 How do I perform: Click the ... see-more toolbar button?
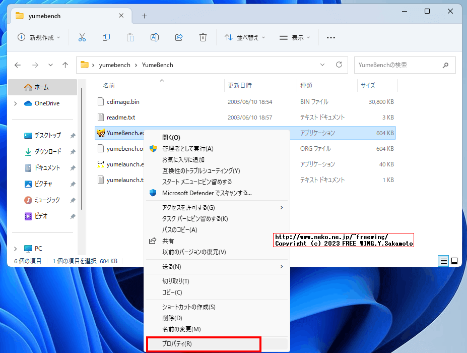330,37
